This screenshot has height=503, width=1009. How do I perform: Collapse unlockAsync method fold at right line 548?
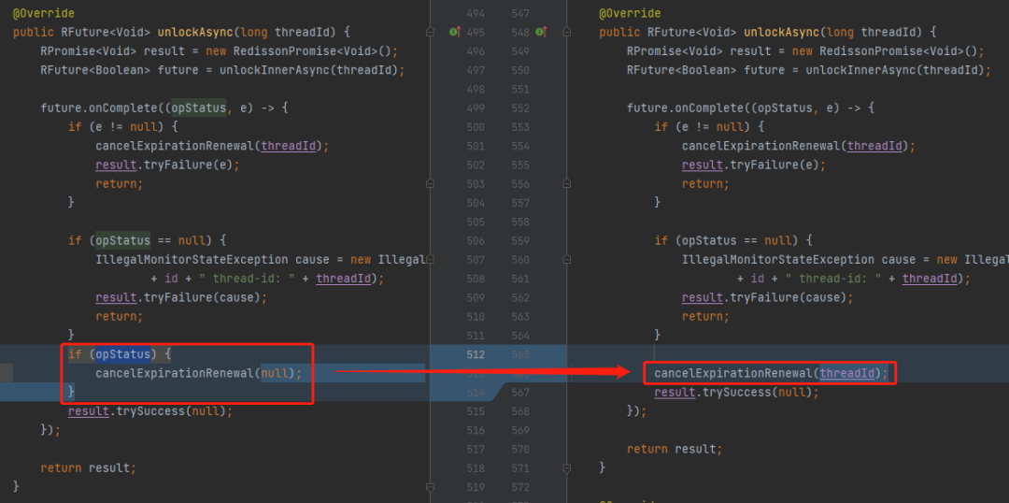tap(567, 32)
